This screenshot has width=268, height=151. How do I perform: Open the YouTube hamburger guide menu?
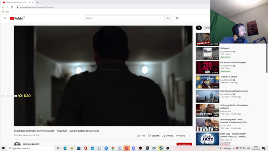point(5,18)
